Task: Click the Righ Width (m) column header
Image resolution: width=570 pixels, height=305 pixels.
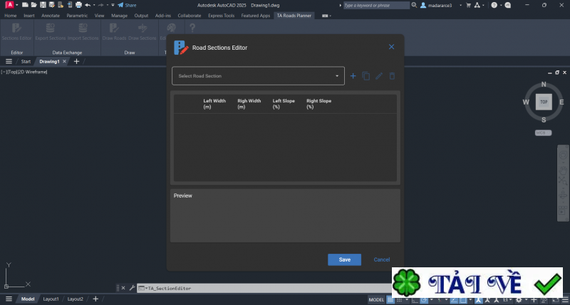Action: 249,104
